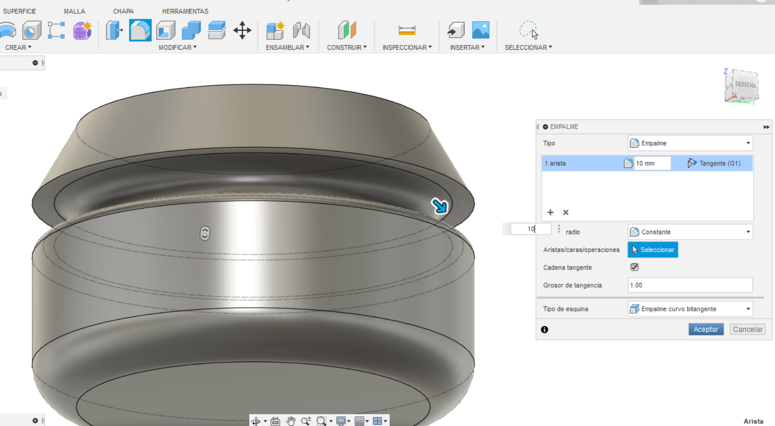Click the Viewports layout icon
Viewport: 775px width, 426px height.
point(377,421)
